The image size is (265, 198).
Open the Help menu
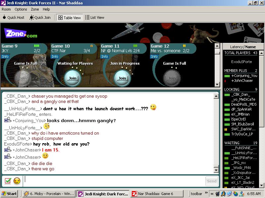click(x=46, y=9)
